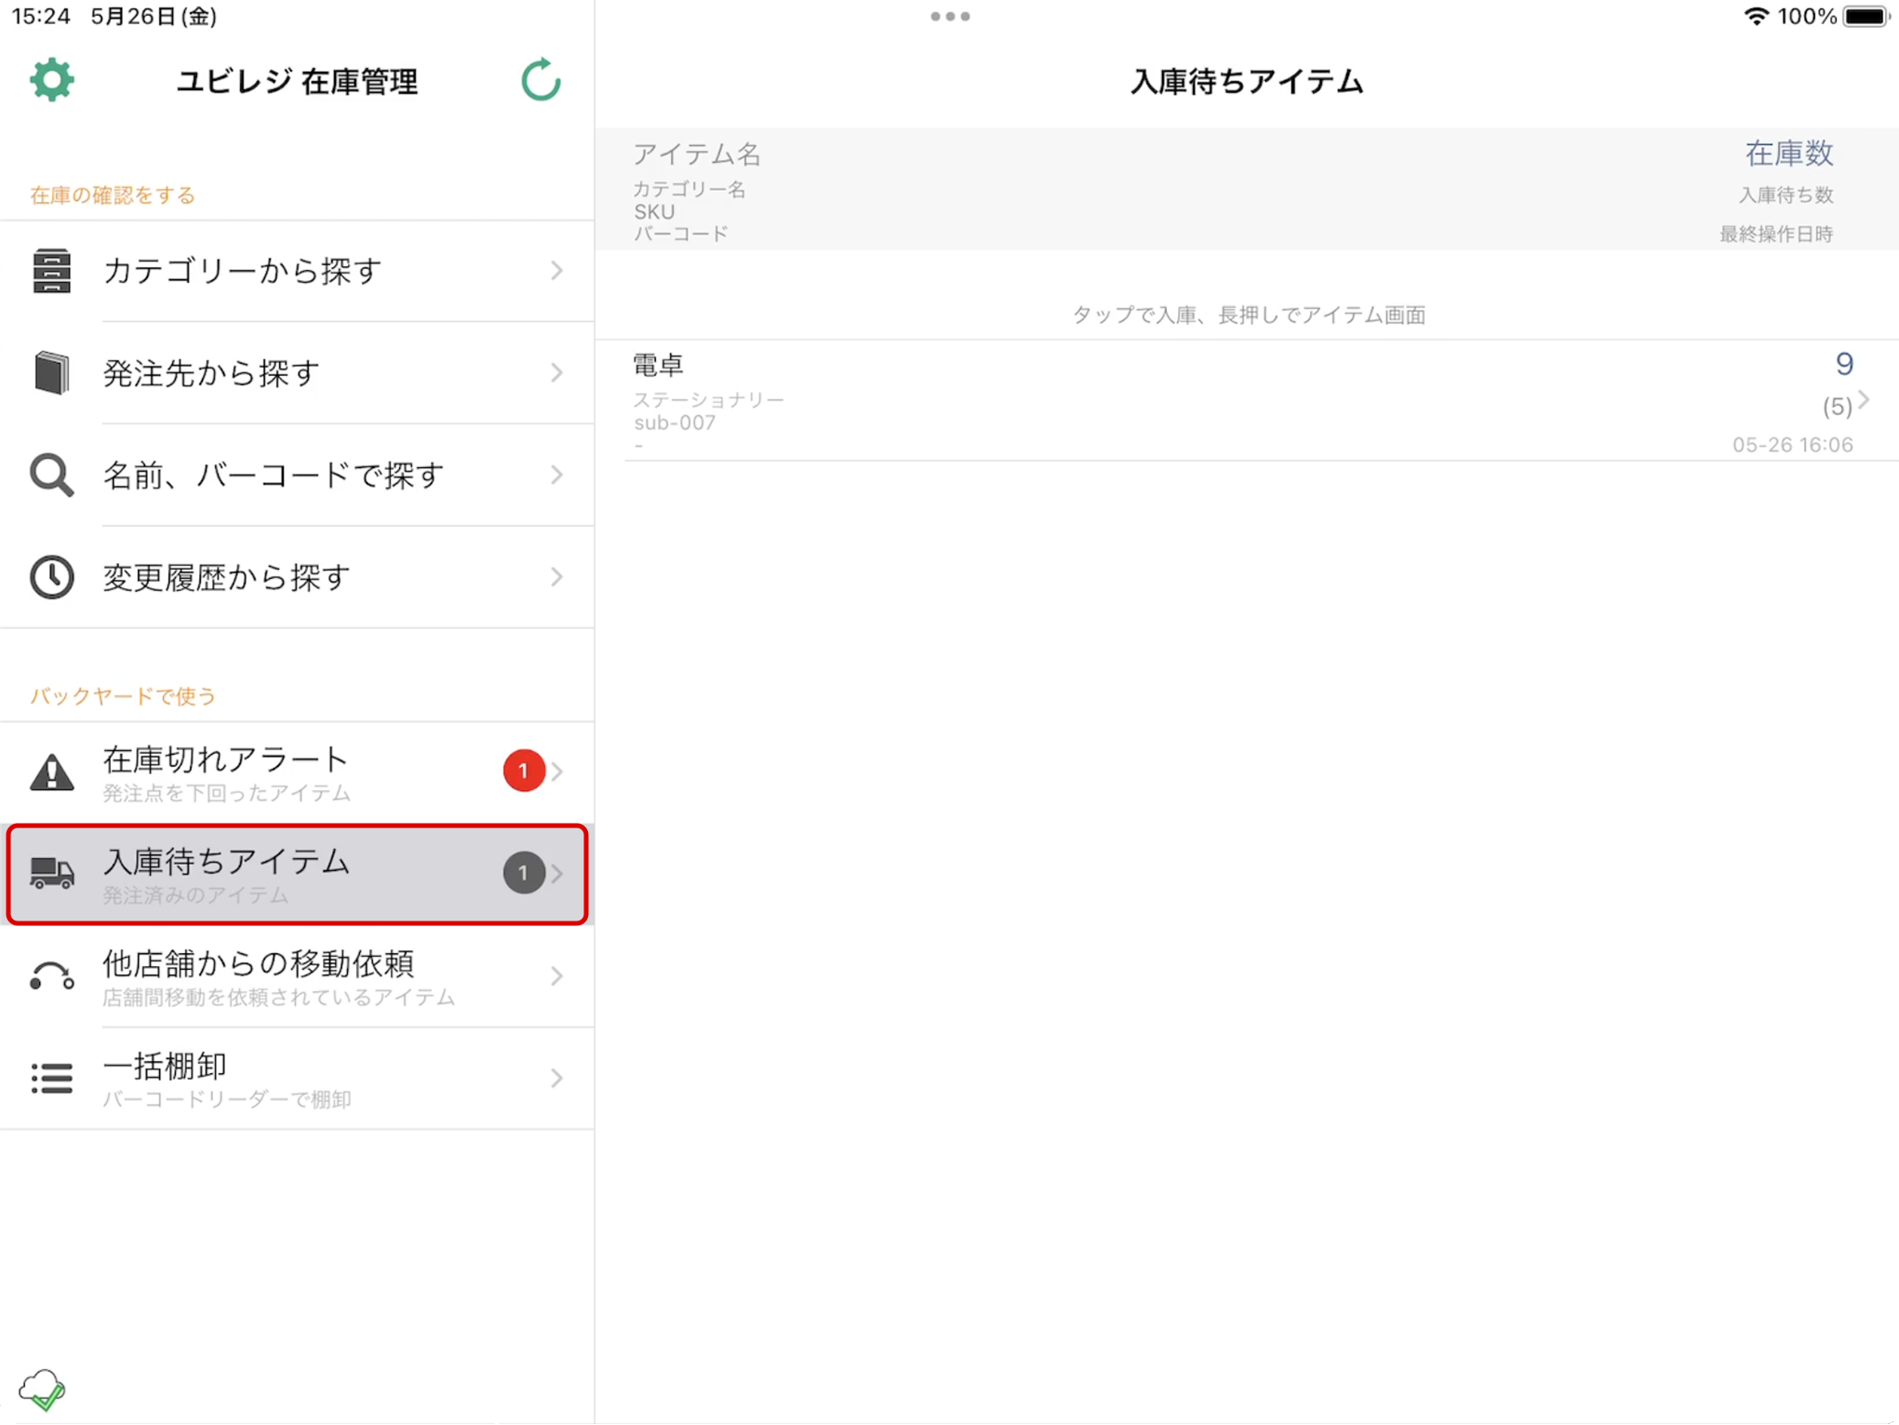Tap the ユビレジ 在庫管理 title
This screenshot has height=1425, width=1899.
pyautogui.click(x=297, y=82)
